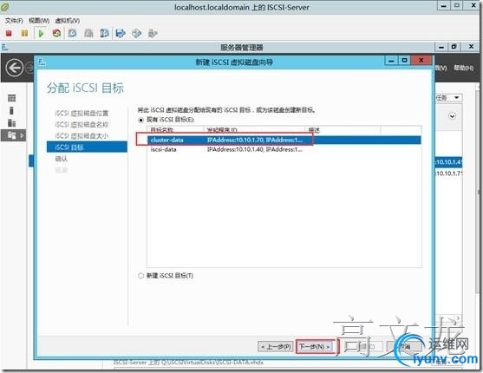This screenshot has height=373, width=483.
Task: Open the 虚拟机(V) menu
Action: [68, 21]
